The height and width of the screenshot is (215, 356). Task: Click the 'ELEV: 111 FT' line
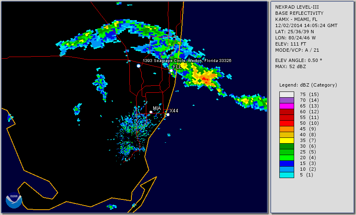pyautogui.click(x=290, y=44)
